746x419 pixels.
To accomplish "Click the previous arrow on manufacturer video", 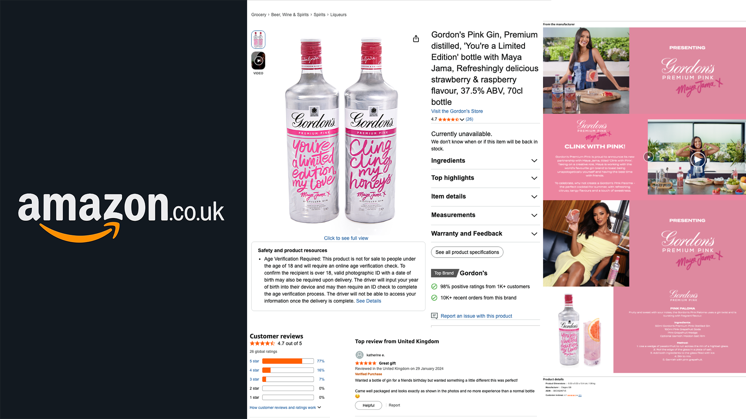I will click(x=648, y=157).
